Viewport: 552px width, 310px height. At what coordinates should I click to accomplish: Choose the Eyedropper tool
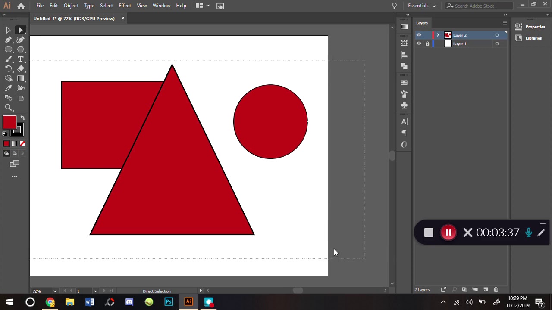(x=8, y=88)
